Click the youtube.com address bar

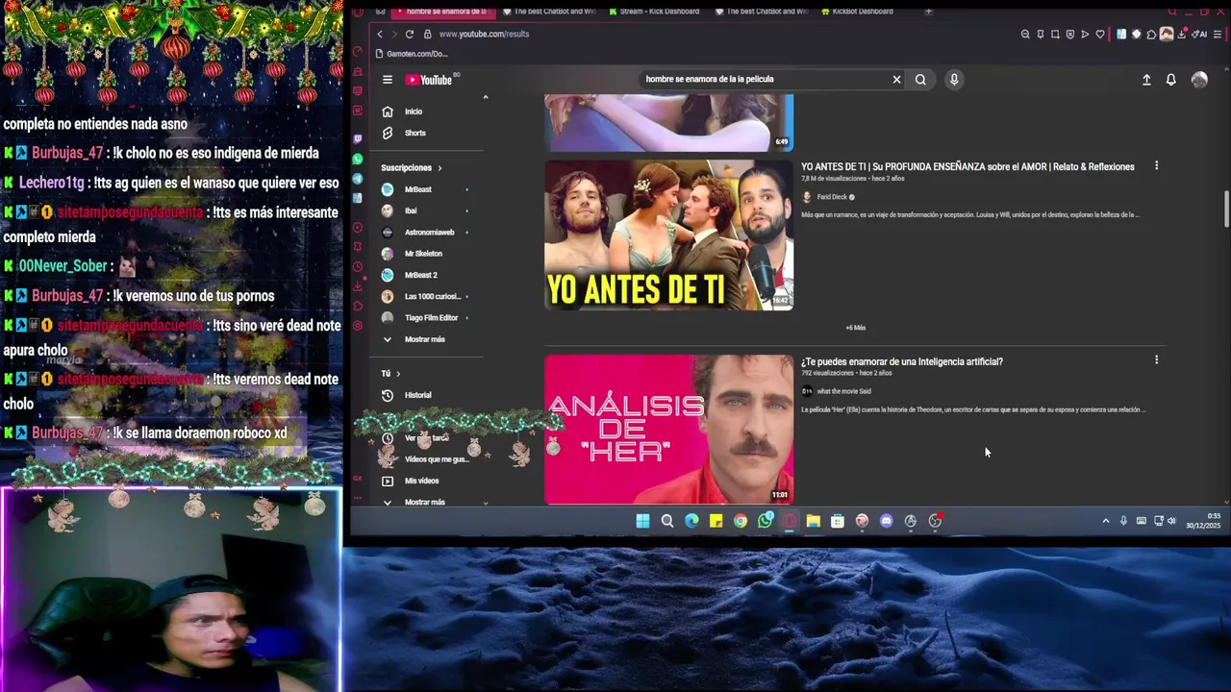point(484,34)
